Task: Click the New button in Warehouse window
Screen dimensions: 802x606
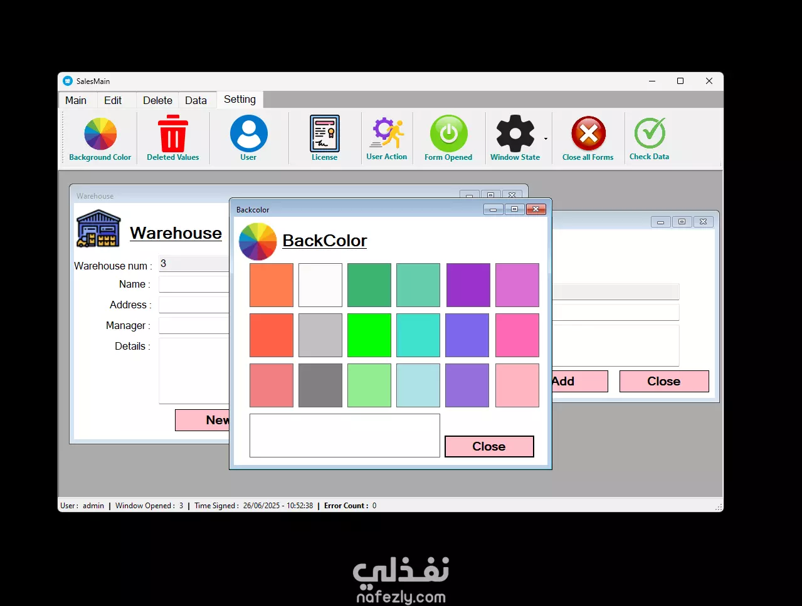Action: pyautogui.click(x=202, y=420)
